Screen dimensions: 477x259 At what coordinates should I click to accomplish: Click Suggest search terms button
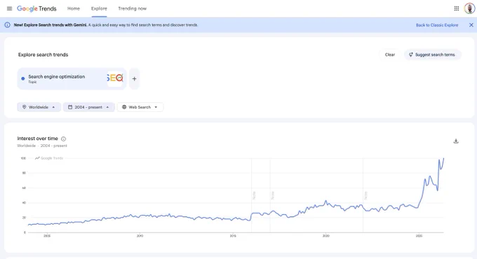pyautogui.click(x=432, y=55)
